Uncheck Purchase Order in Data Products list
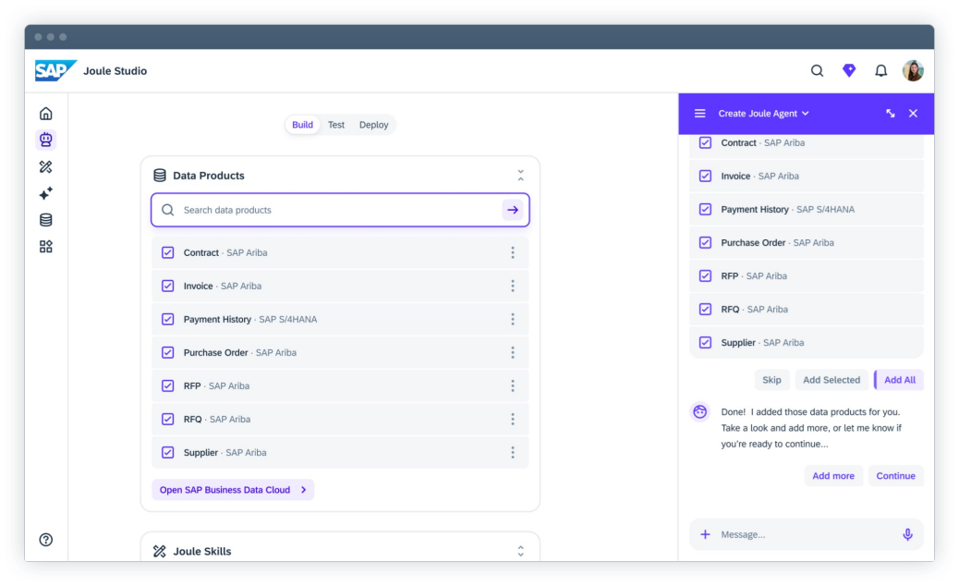Viewport: 959px width, 586px height. 167,352
